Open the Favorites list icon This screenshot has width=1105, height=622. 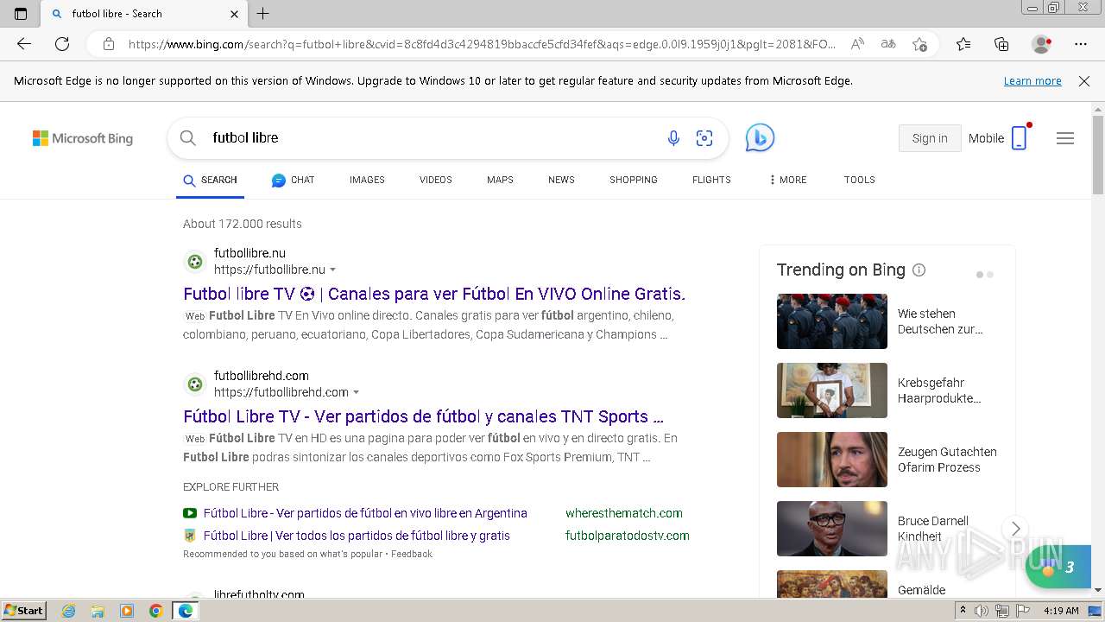coord(963,44)
